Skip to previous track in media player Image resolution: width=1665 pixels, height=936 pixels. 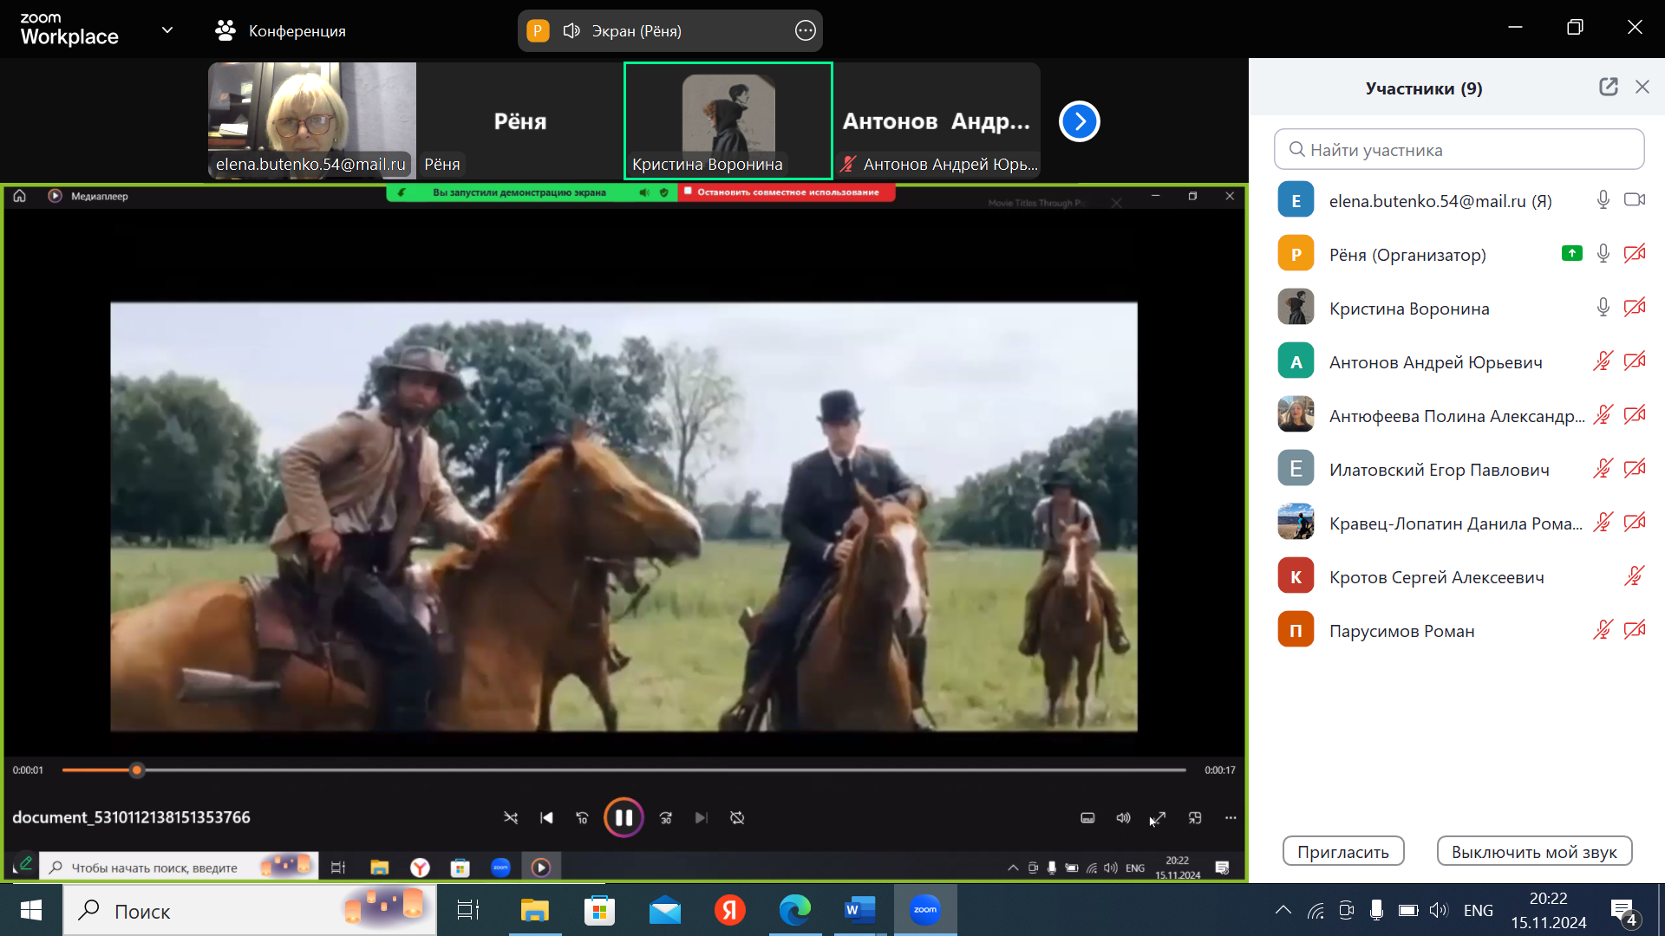click(546, 817)
